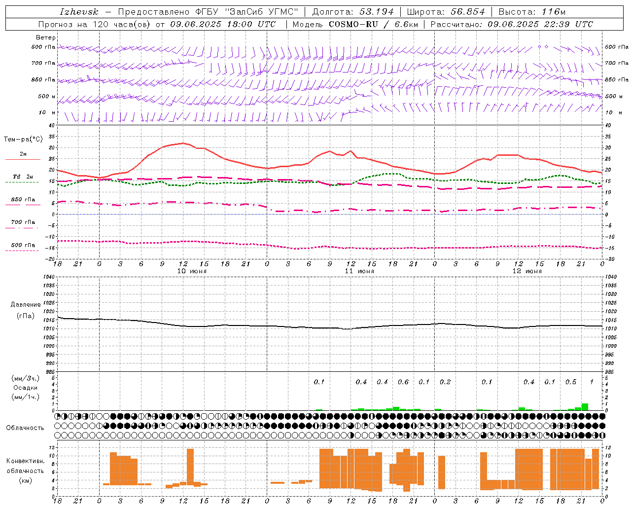This screenshot has width=631, height=505.
Task: Click the '10 июня' date label
Action: (192, 271)
